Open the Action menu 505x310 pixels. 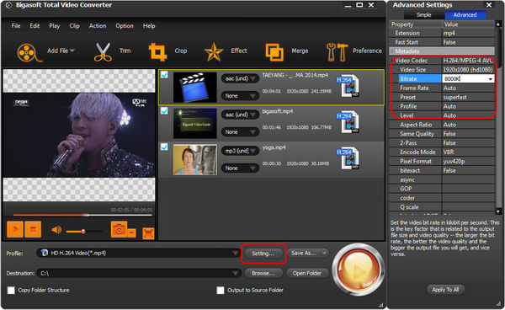98,26
